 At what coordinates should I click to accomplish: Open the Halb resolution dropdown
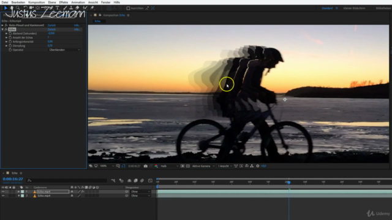tap(169, 166)
